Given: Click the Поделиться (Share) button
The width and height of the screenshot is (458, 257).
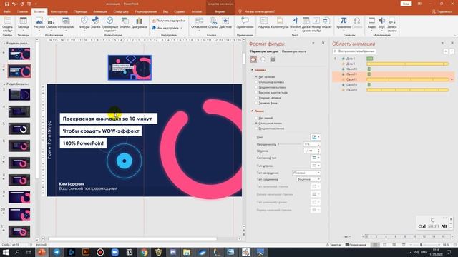Looking at the screenshot, I should coord(442,11).
